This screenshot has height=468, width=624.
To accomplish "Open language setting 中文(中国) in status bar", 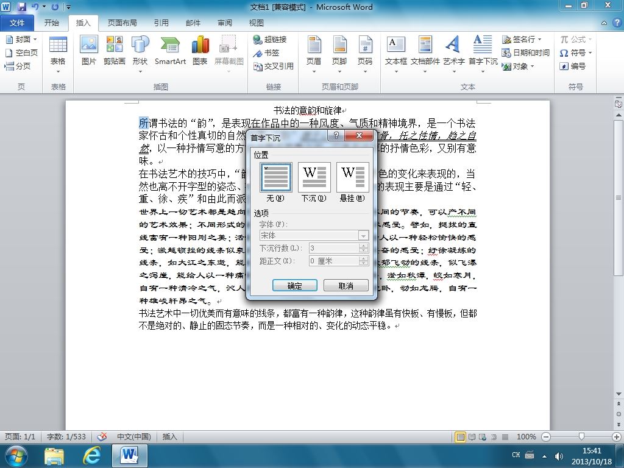I will [x=133, y=437].
